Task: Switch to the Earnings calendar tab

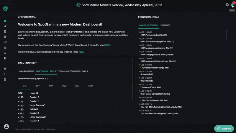Action: coord(165,25)
